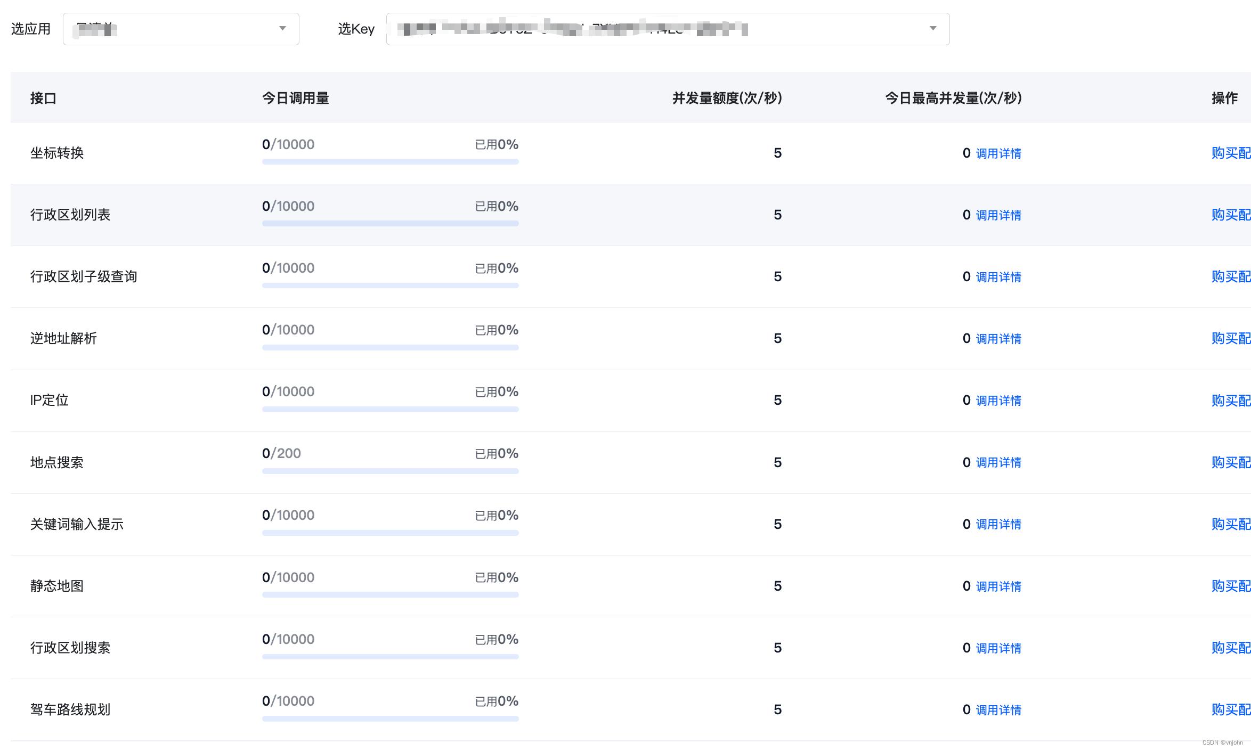Click 购买配额 link for 坐标转换

tap(1230, 153)
